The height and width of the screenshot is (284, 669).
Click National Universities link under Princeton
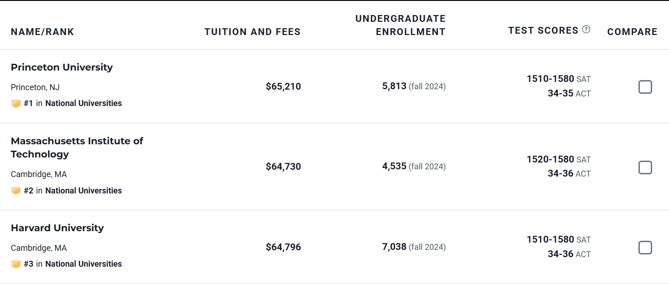coord(83,103)
